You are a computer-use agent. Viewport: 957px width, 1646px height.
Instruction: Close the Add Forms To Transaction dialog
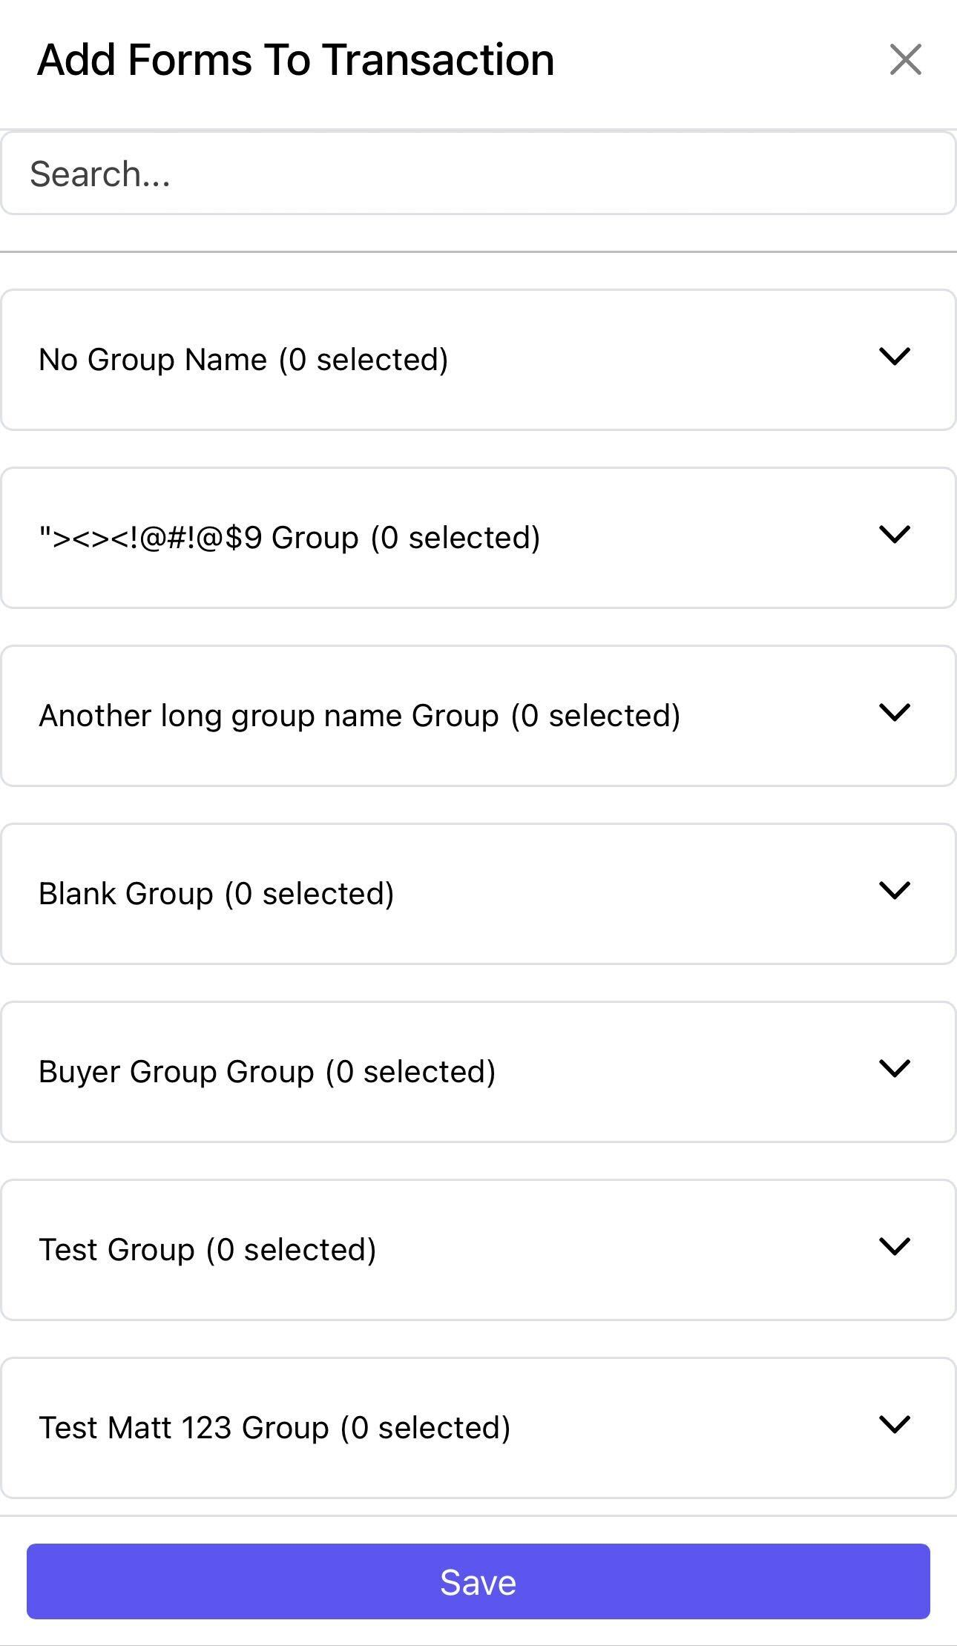905,59
